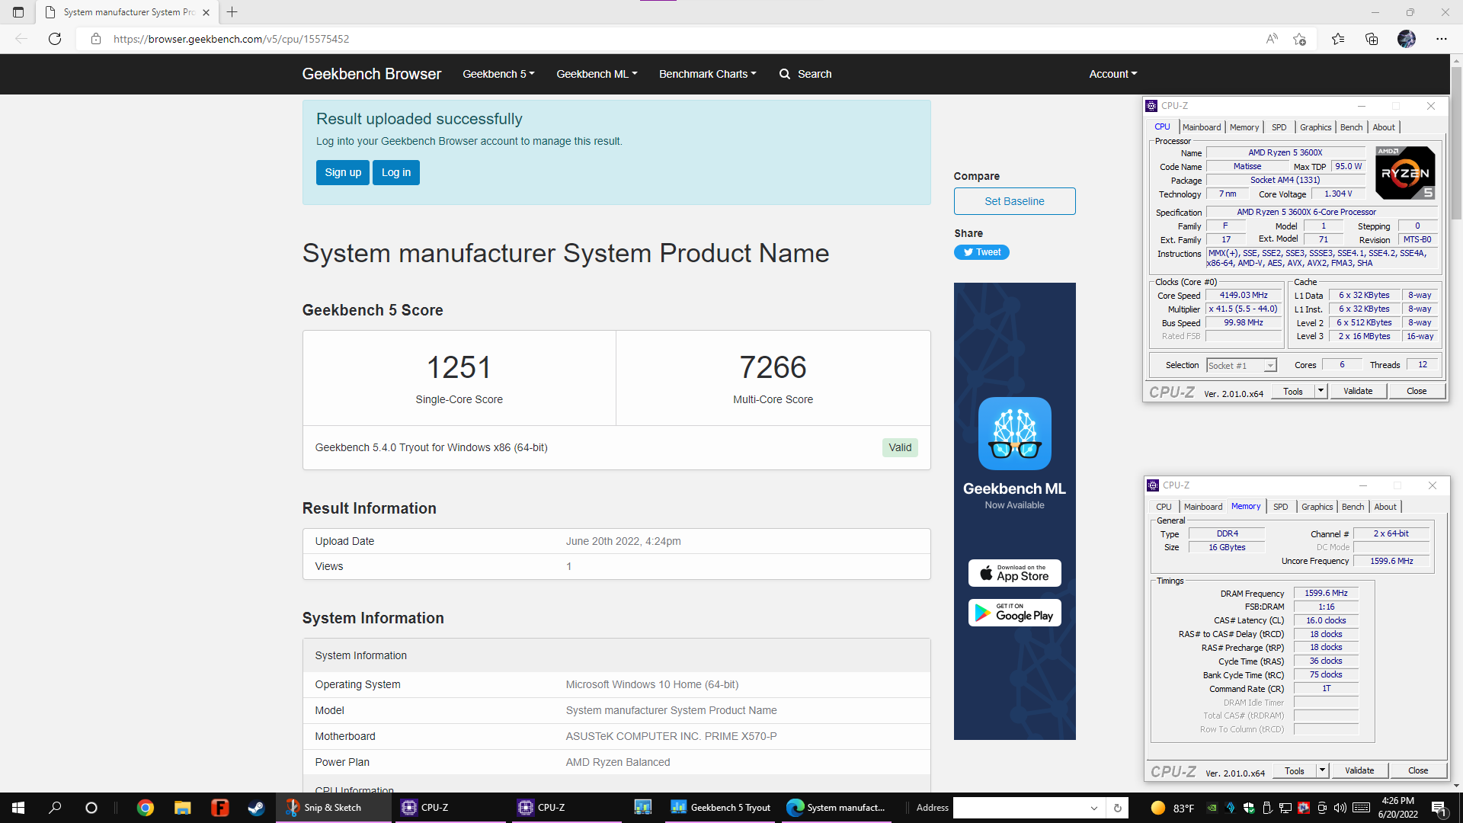View site information lock icon in address bar
Screen dimensions: 1463x823
click(96, 39)
